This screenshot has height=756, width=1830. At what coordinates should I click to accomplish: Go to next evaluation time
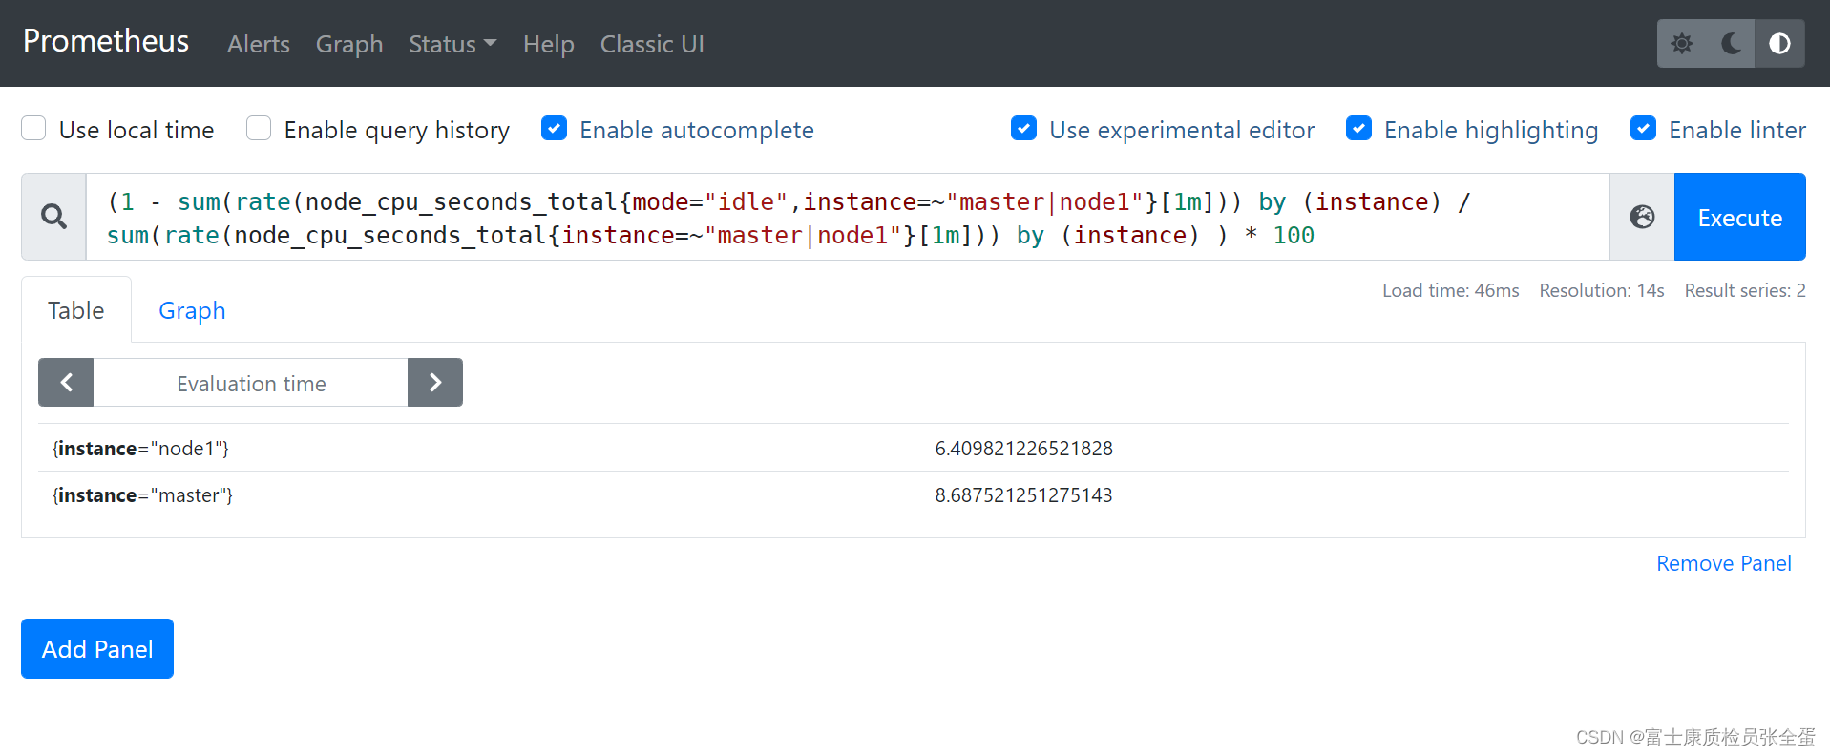pos(435,383)
